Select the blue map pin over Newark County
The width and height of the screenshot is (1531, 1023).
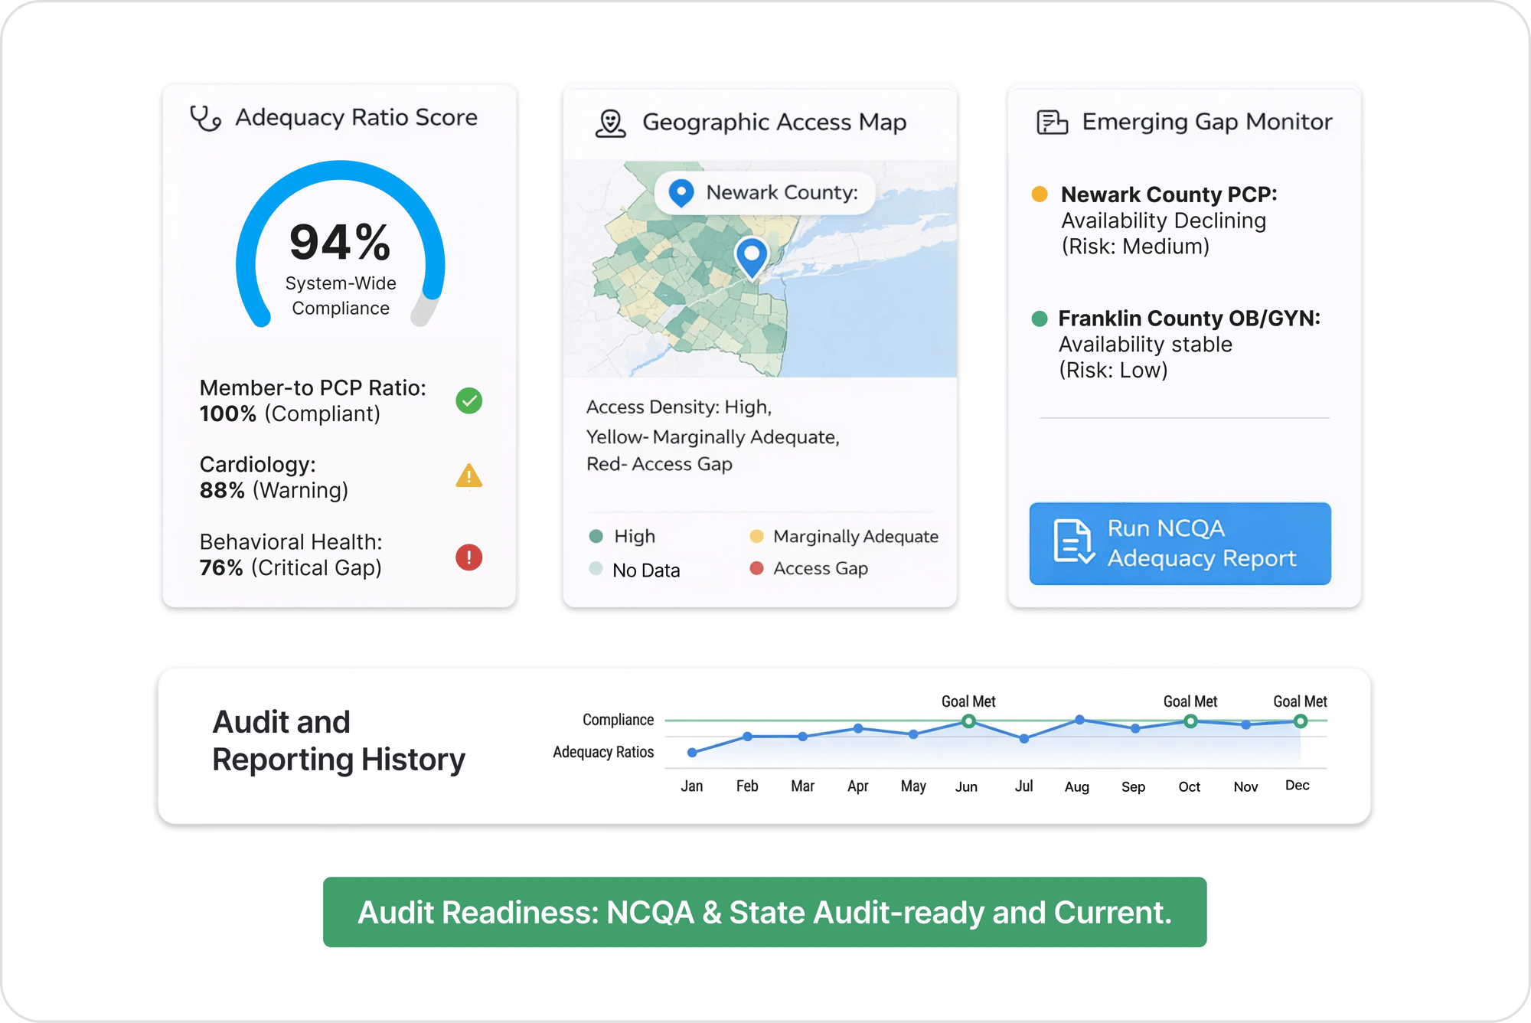(x=752, y=258)
